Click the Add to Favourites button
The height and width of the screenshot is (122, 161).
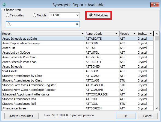(x=21, y=116)
